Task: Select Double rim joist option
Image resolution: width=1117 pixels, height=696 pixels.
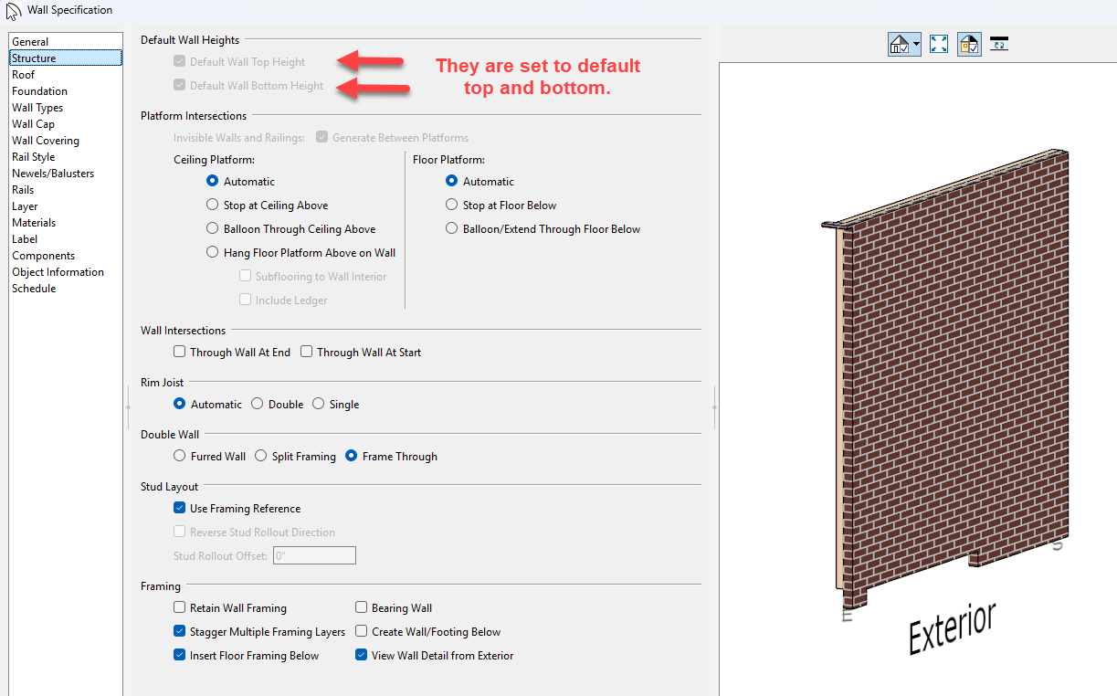Action: [x=258, y=405]
